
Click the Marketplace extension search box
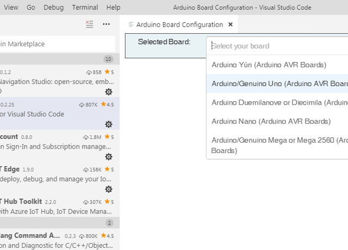click(57, 44)
